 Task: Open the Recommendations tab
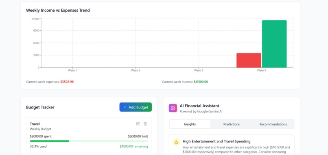(273, 124)
